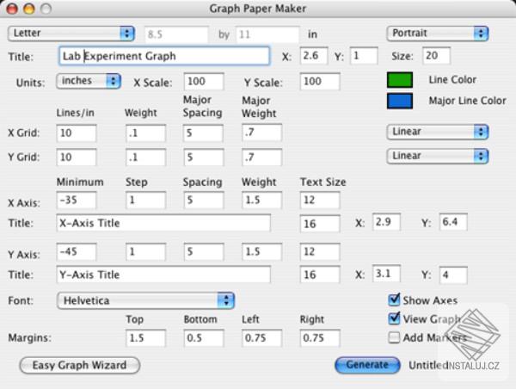Click the Y-Axis title X position 3.1 field
516x389 pixels.
[387, 274]
